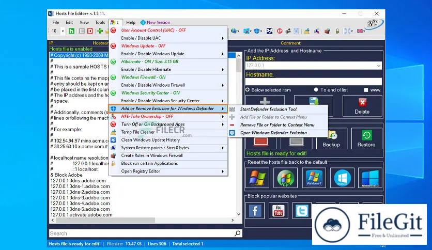Reset hosts using Windows 10/11 icon

click(371, 178)
